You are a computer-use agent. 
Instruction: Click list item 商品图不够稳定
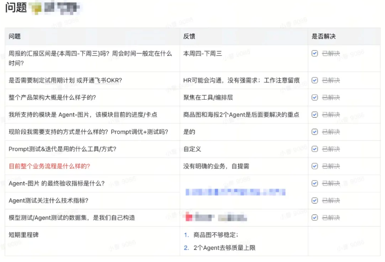click(216, 235)
